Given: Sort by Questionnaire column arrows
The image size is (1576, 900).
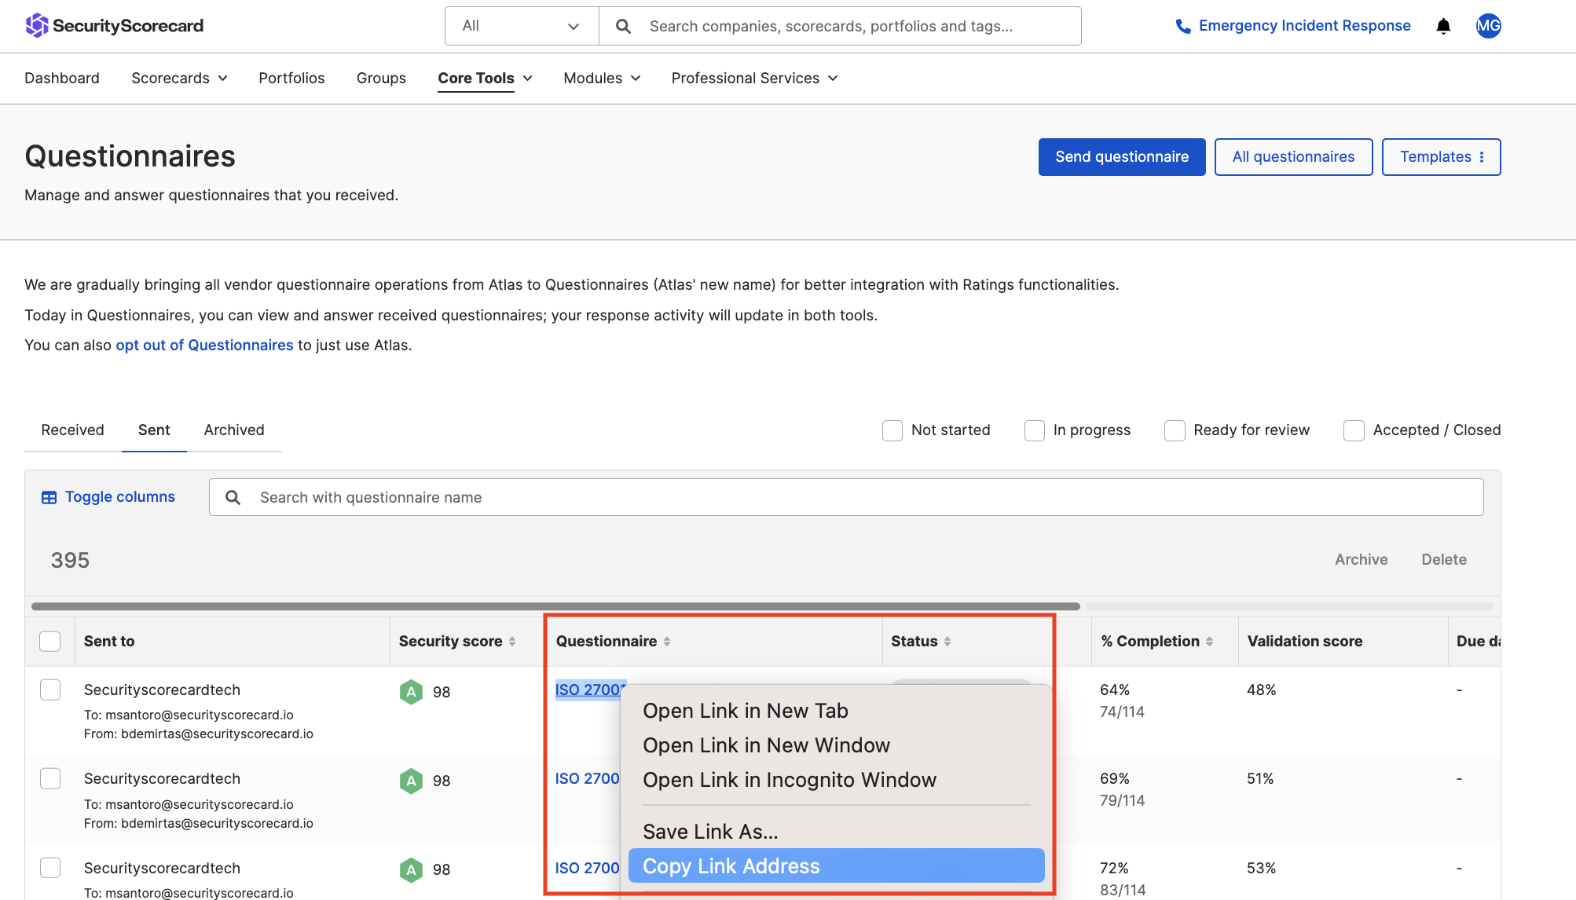Looking at the screenshot, I should click(x=667, y=642).
